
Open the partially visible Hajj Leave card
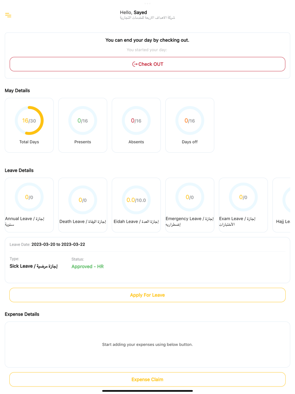point(282,205)
